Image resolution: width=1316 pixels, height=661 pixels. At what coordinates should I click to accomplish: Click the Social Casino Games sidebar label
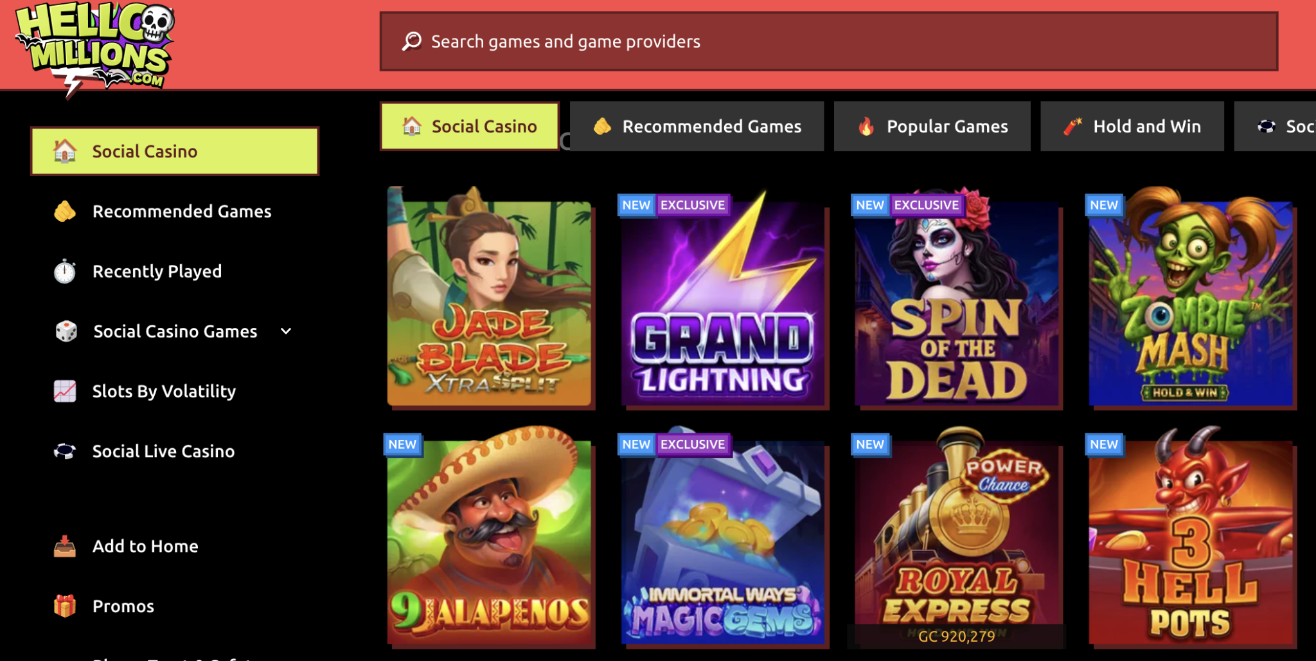coord(175,331)
